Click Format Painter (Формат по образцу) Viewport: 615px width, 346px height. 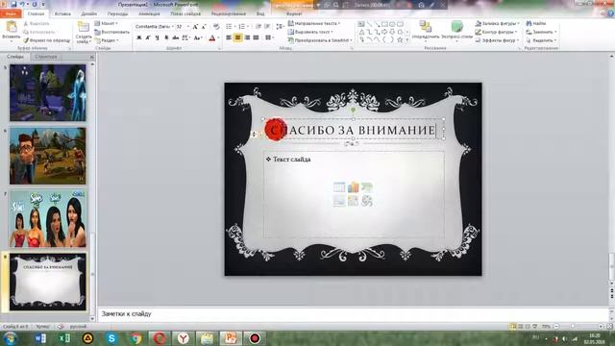pyautogui.click(x=47, y=40)
